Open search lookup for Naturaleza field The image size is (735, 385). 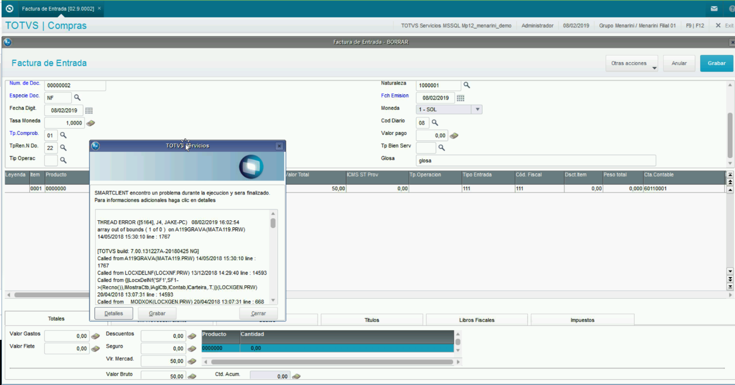[467, 85]
